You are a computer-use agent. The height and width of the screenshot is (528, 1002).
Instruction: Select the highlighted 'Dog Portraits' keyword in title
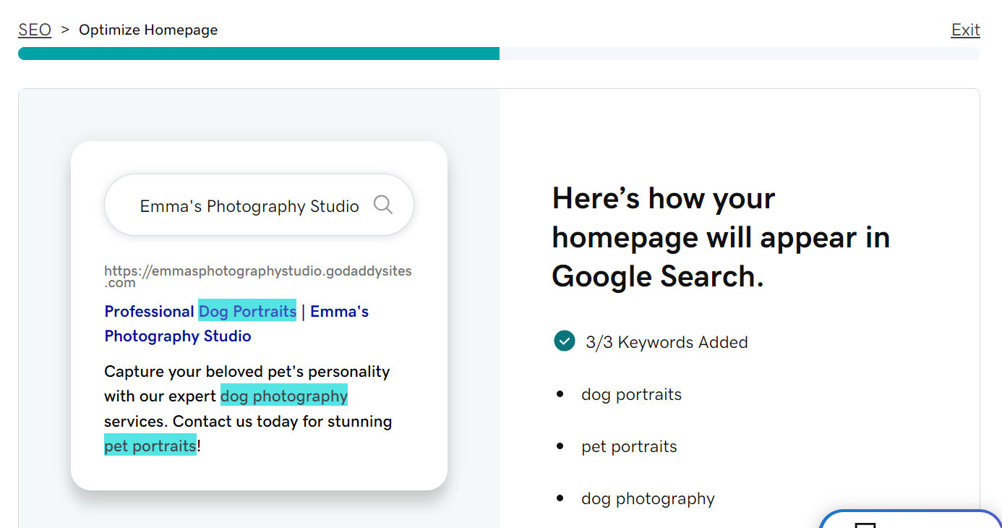click(247, 311)
